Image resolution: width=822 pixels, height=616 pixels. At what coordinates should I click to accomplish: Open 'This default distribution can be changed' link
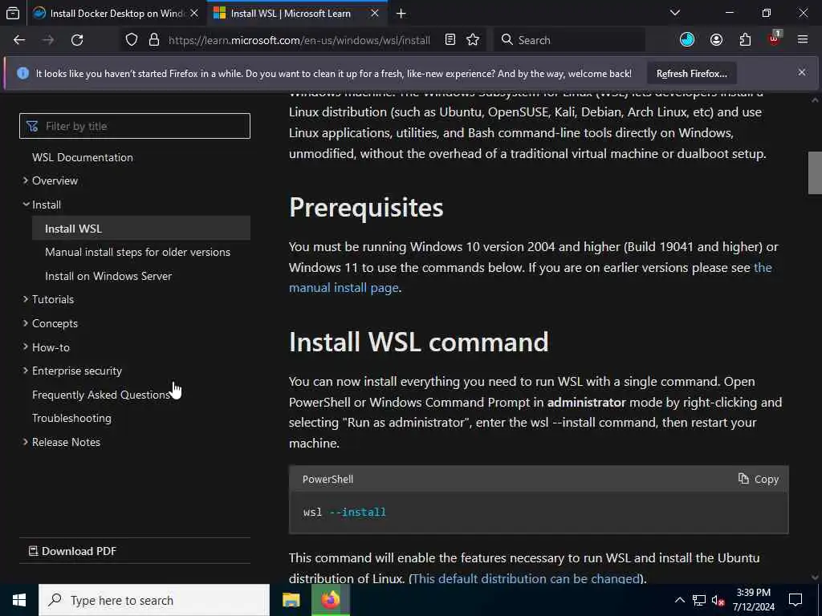[x=527, y=578]
